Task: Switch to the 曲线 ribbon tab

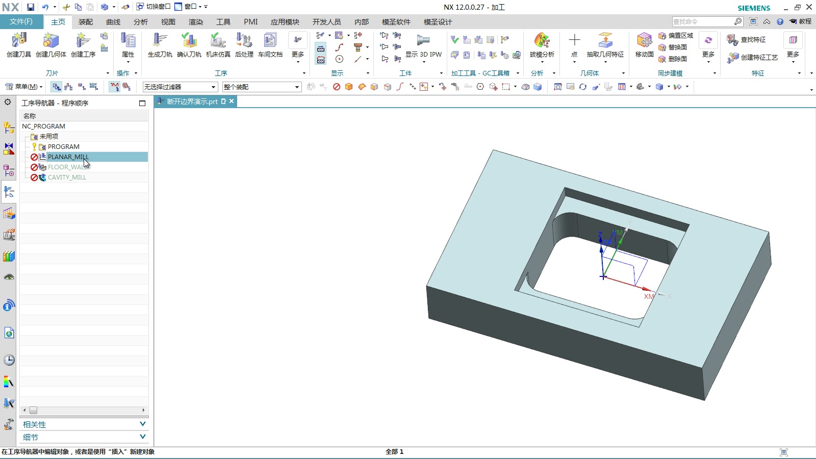Action: (113, 22)
